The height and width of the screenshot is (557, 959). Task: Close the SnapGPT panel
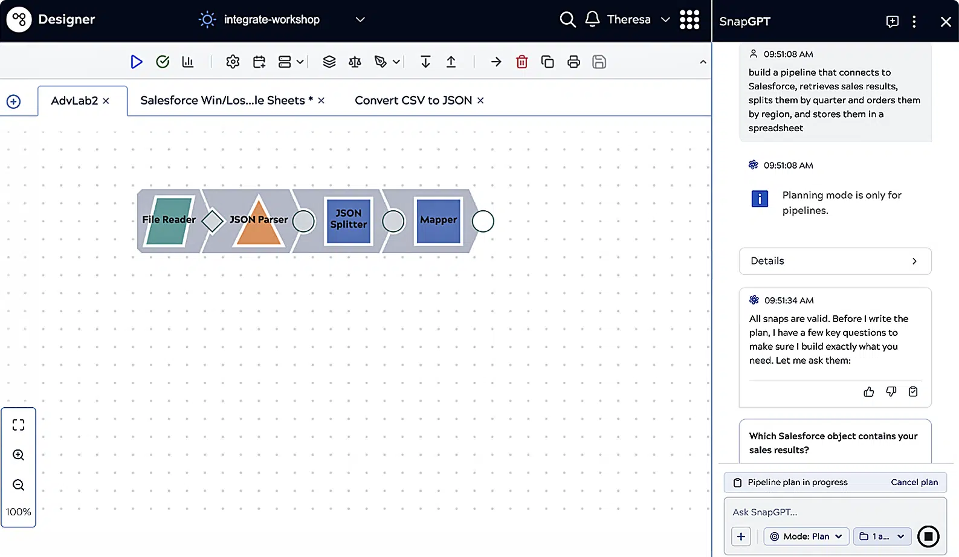point(946,22)
